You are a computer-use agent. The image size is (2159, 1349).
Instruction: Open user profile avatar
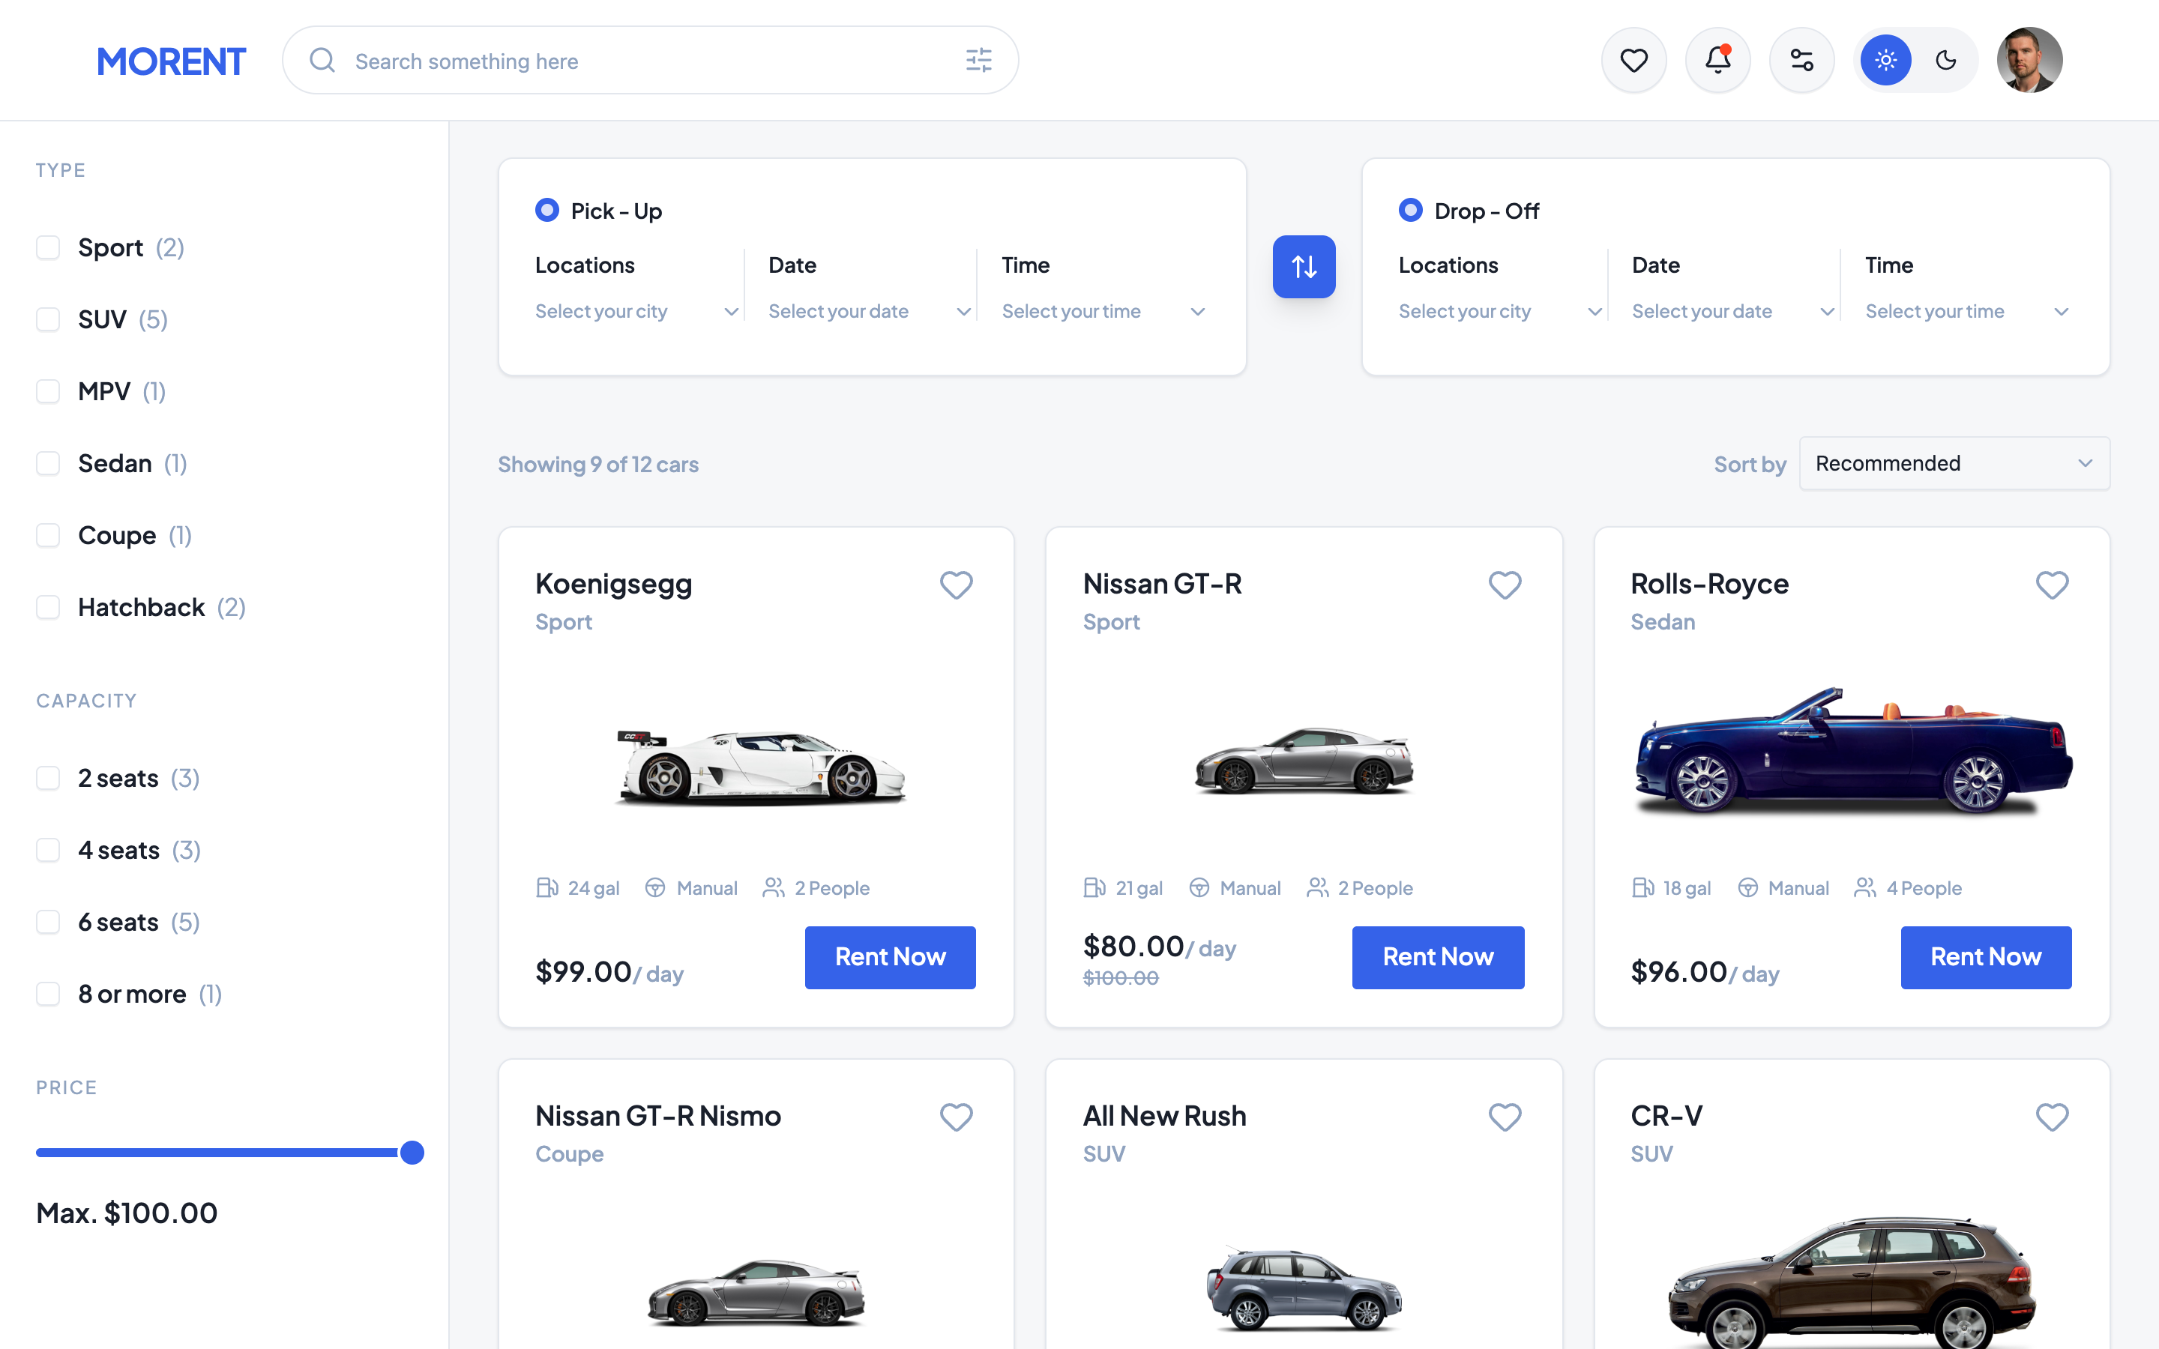[2029, 61]
